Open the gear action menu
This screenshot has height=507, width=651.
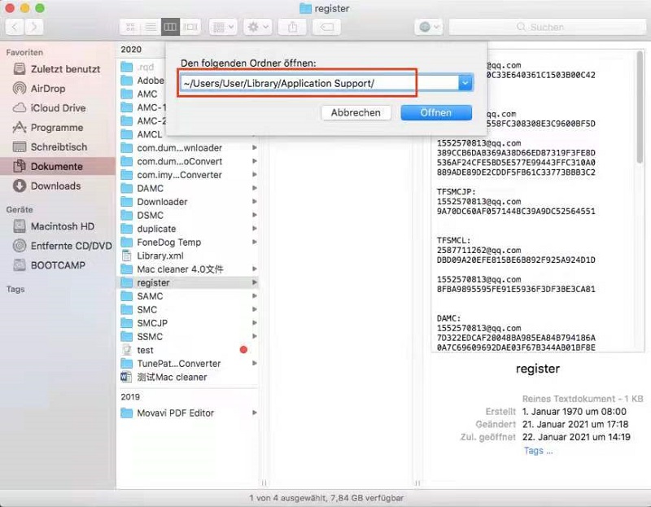[x=257, y=27]
